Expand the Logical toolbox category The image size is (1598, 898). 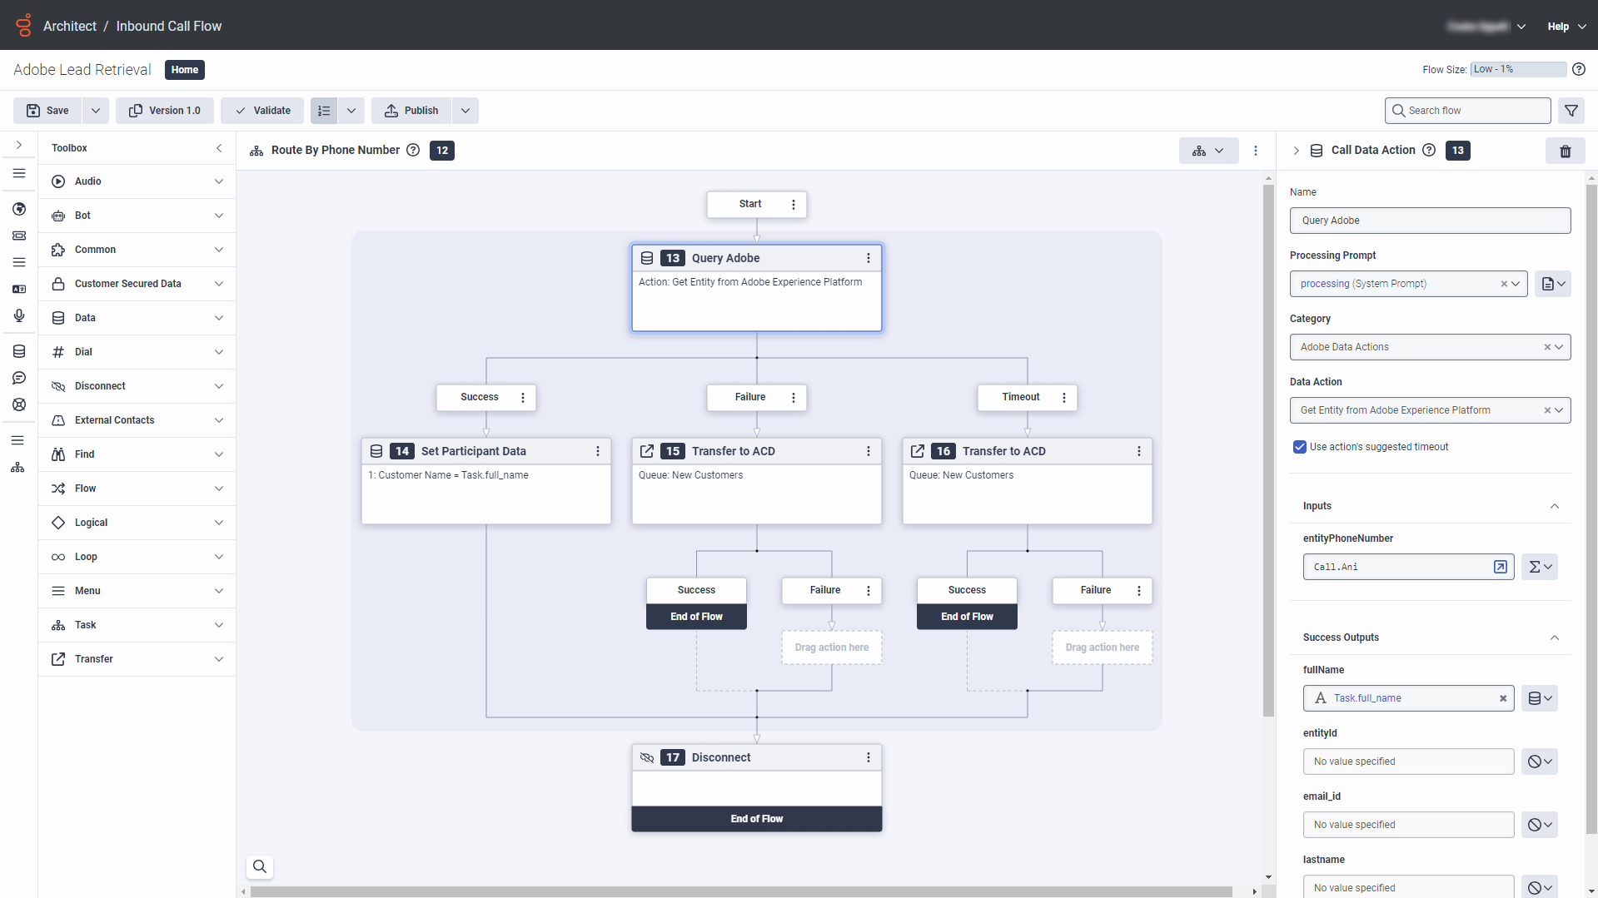coord(137,523)
